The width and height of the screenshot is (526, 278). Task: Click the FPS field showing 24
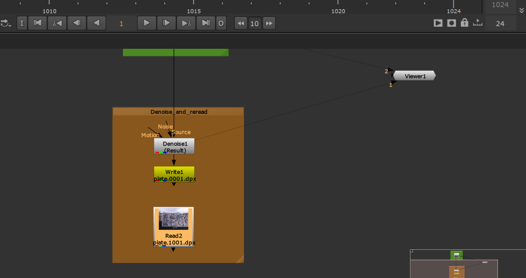tap(500, 24)
